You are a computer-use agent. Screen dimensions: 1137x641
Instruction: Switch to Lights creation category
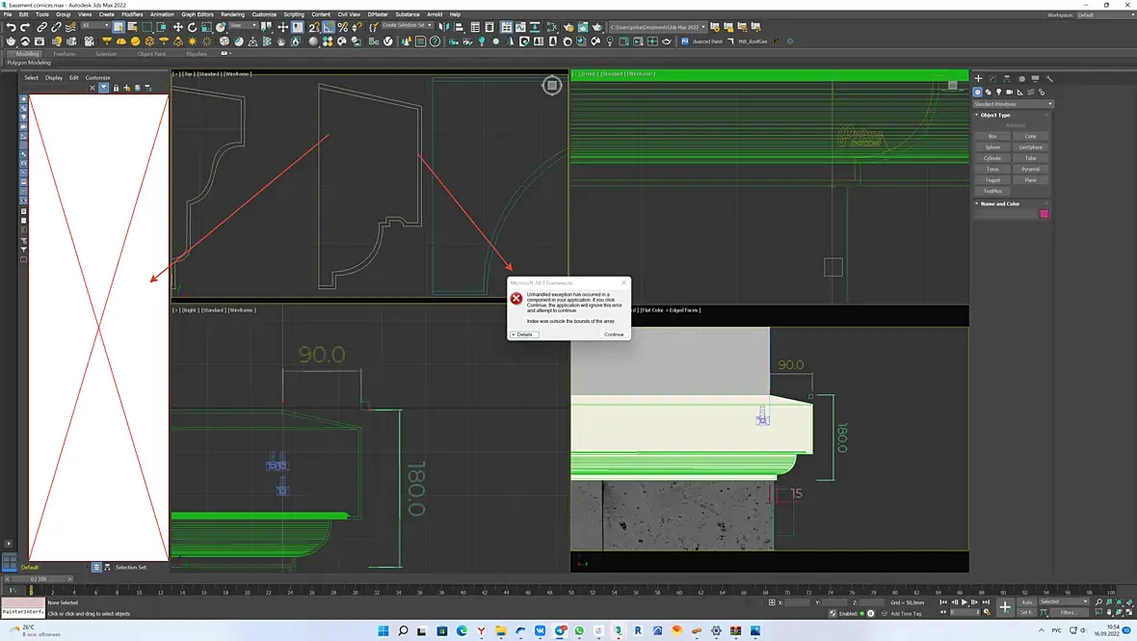coord(998,93)
